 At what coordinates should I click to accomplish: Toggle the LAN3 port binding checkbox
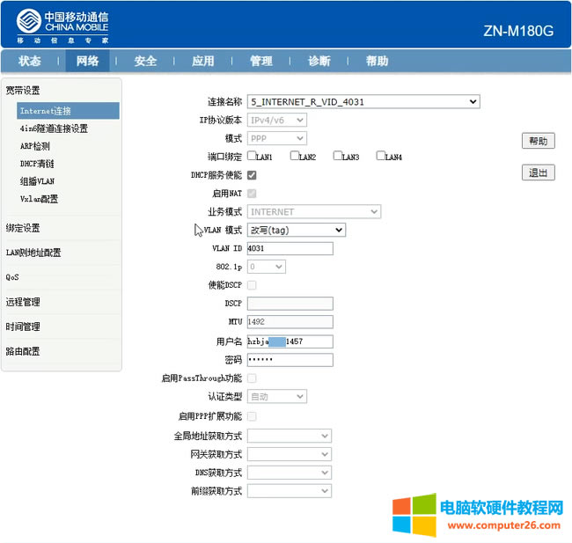click(x=338, y=156)
